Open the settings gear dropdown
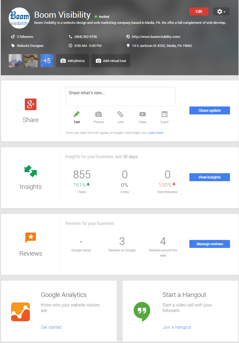The width and height of the screenshot is (239, 343). [221, 11]
